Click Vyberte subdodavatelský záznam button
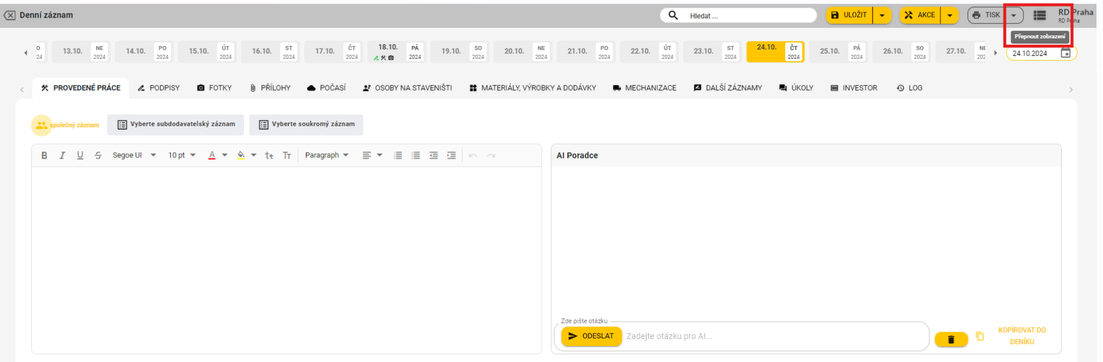The height and width of the screenshot is (362, 1103). pos(176,124)
